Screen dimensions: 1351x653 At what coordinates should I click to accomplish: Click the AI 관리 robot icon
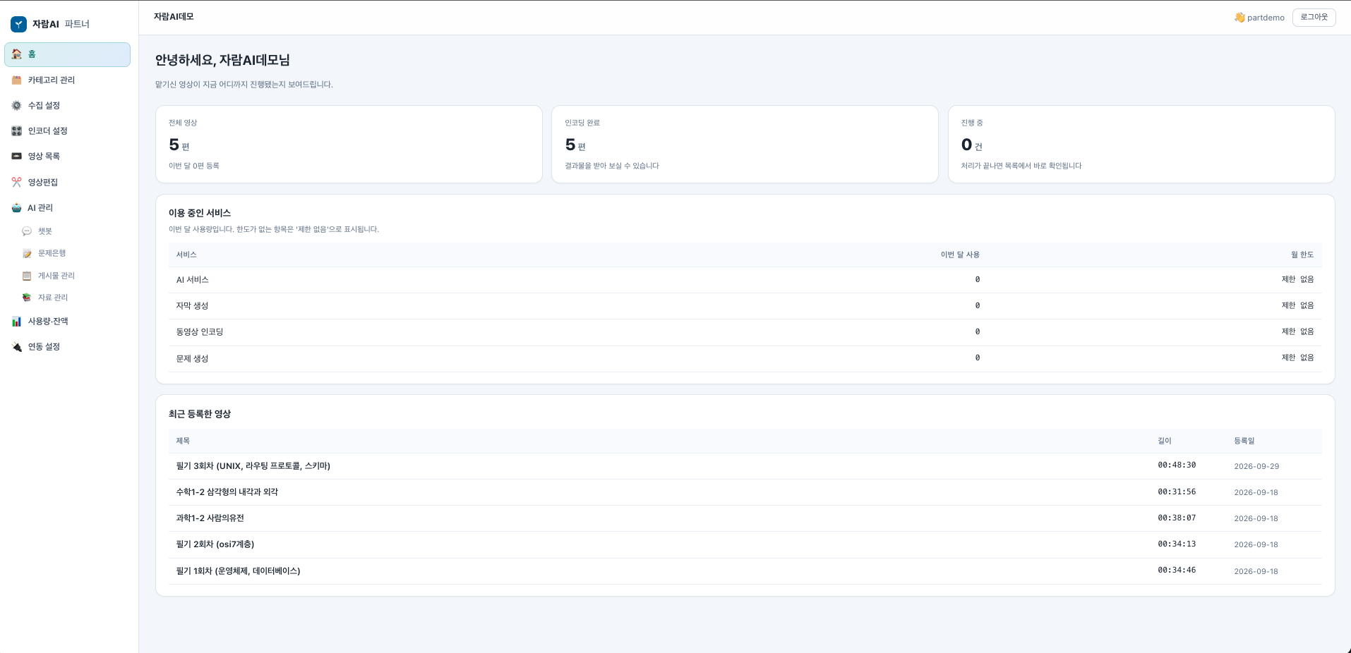(17, 208)
